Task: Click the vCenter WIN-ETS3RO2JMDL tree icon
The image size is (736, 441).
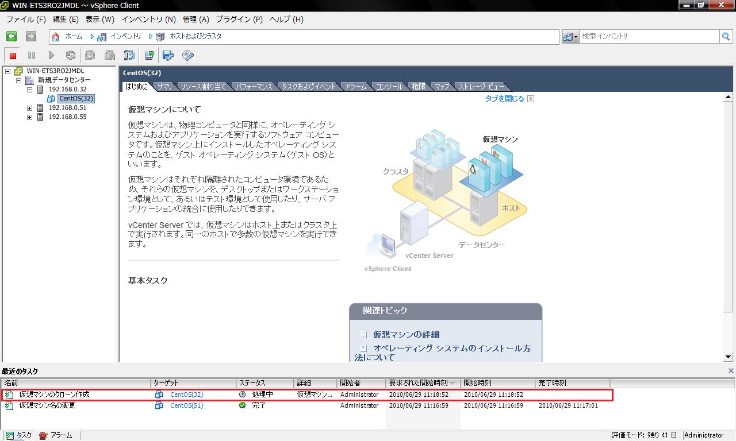Action: click(18, 71)
